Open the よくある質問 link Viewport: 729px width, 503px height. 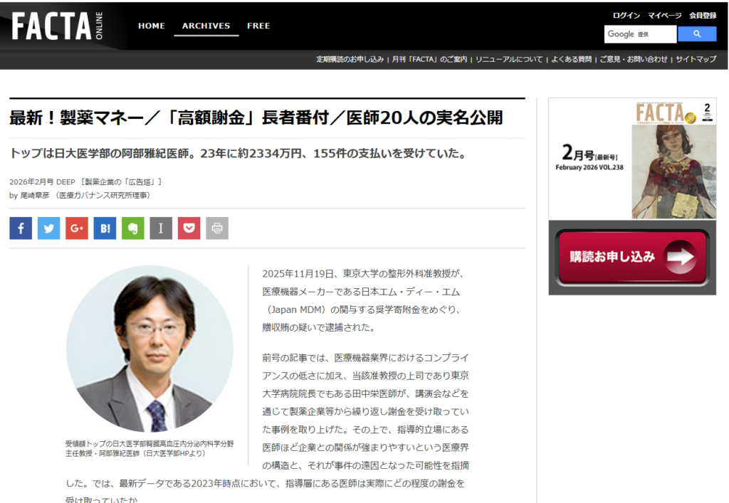click(571, 59)
